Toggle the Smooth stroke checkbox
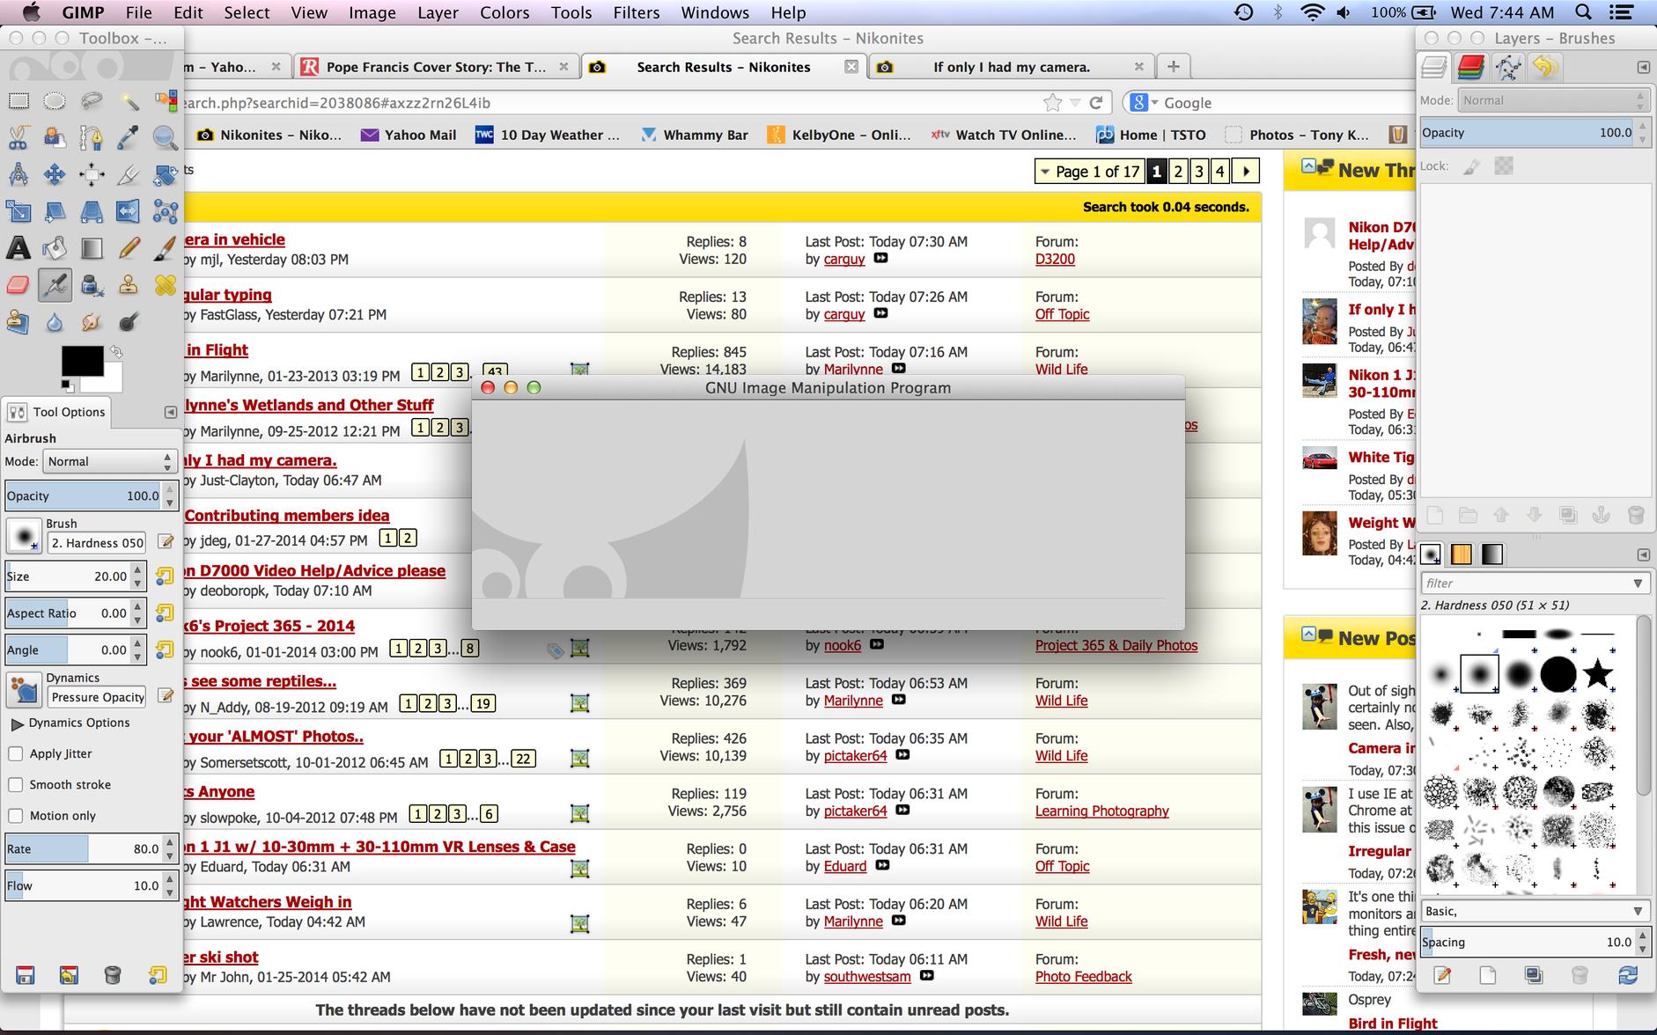Screen dimensions: 1657x1035 pyautogui.click(x=16, y=785)
